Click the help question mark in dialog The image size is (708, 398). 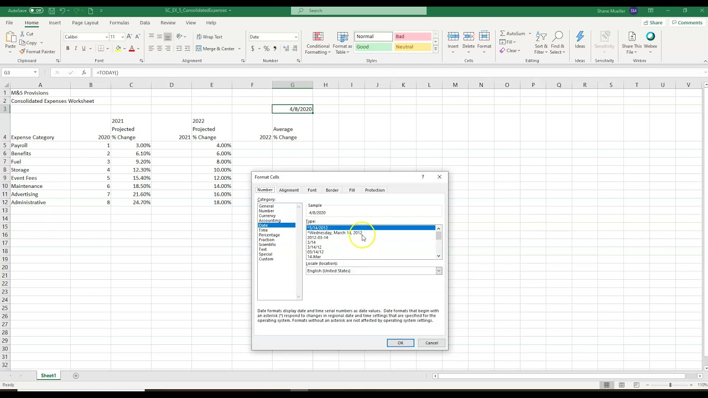click(423, 177)
